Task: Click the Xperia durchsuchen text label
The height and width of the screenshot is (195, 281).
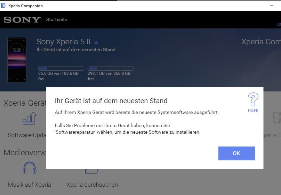Action: pos(92,185)
